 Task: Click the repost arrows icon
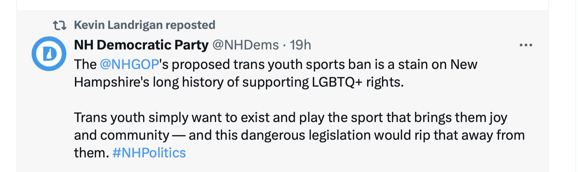coord(59,25)
